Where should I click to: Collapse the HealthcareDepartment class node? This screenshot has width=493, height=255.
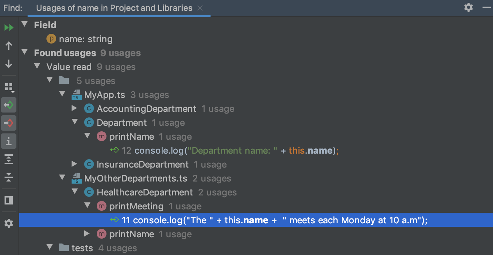click(x=74, y=192)
